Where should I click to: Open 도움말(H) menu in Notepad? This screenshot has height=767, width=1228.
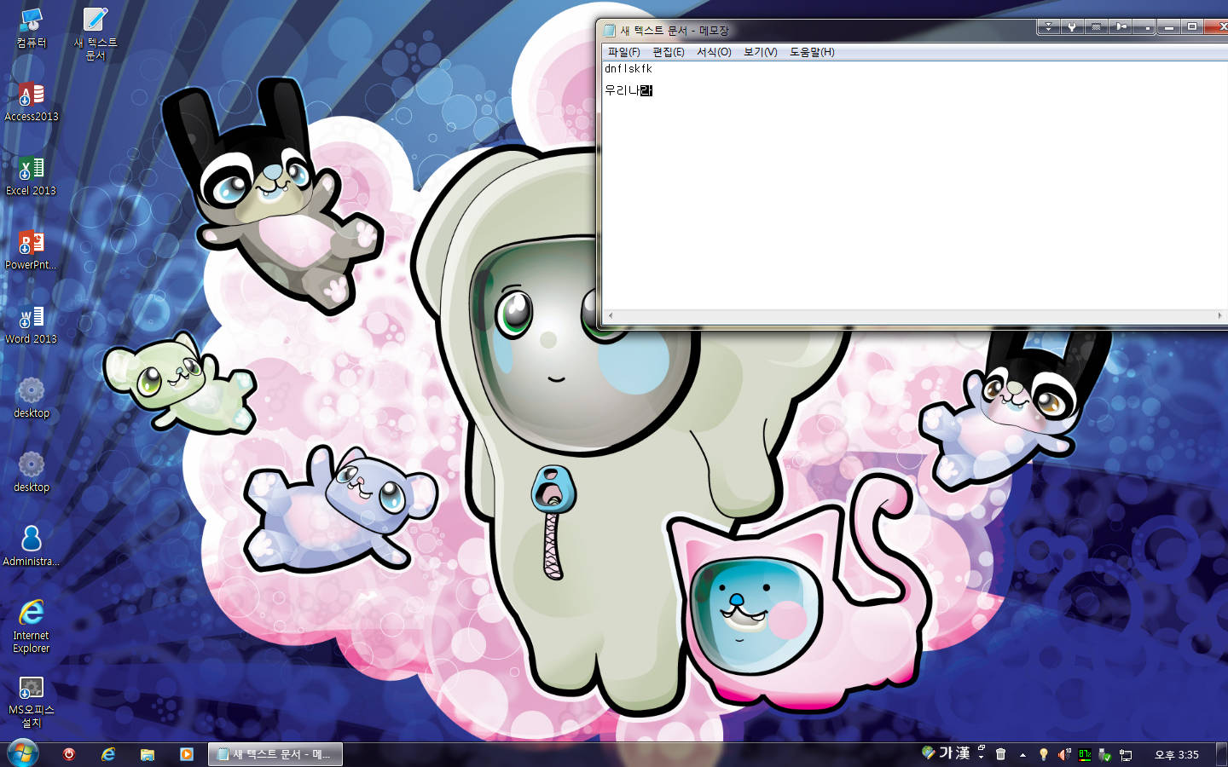(812, 52)
